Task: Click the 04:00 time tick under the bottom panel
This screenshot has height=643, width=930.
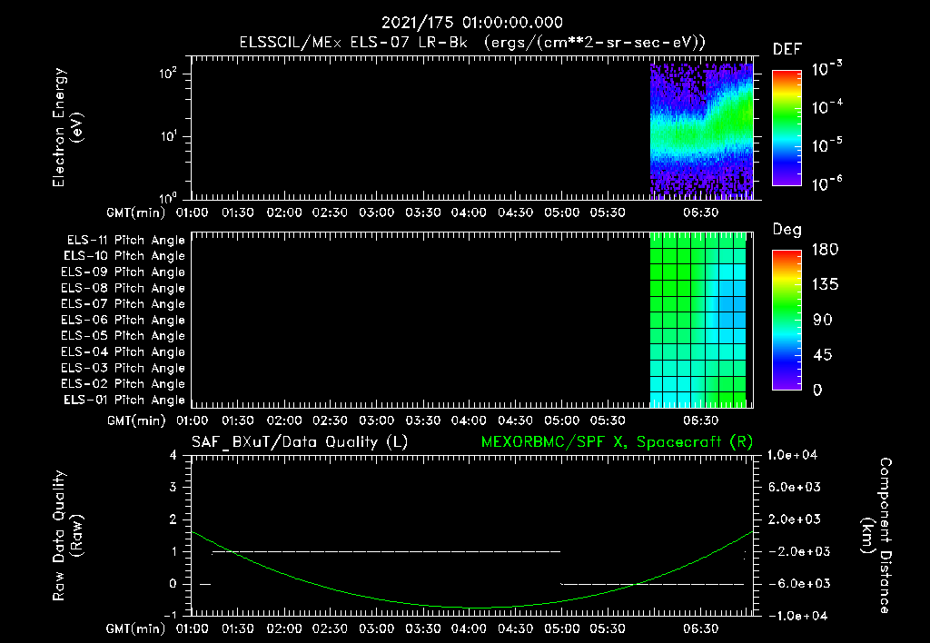Action: 469,628
